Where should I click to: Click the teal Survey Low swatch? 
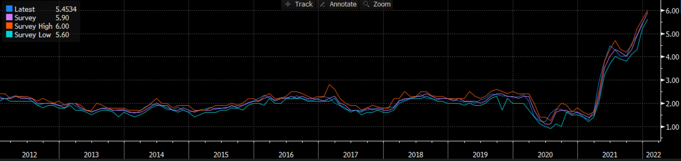9,34
